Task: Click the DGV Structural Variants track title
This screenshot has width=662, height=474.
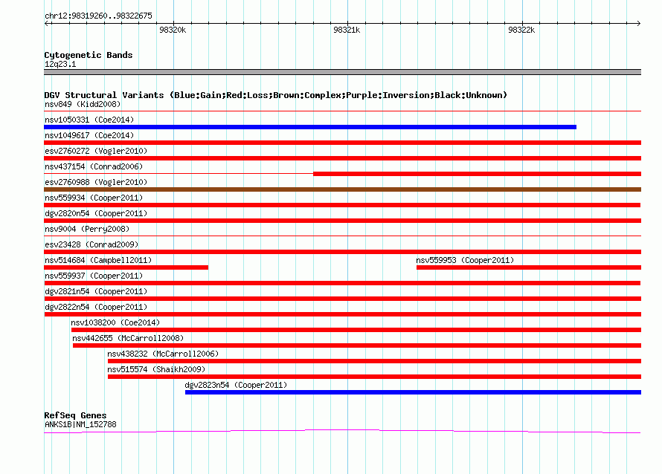Action: [x=276, y=95]
